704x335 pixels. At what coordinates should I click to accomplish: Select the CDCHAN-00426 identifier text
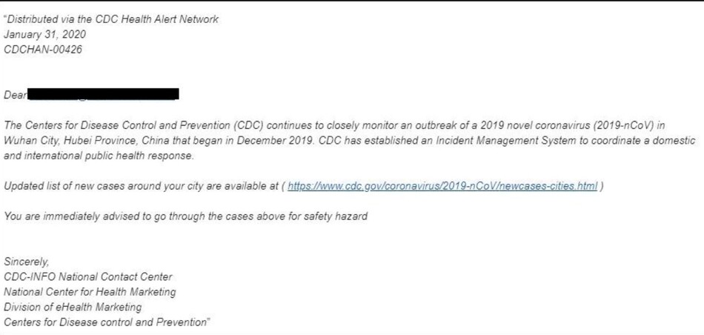click(43, 50)
